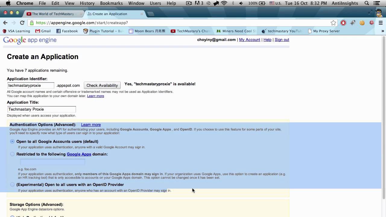Follow the Google Apps domain link

point(79,154)
